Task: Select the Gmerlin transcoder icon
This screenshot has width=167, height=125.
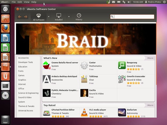Action: [122, 79]
